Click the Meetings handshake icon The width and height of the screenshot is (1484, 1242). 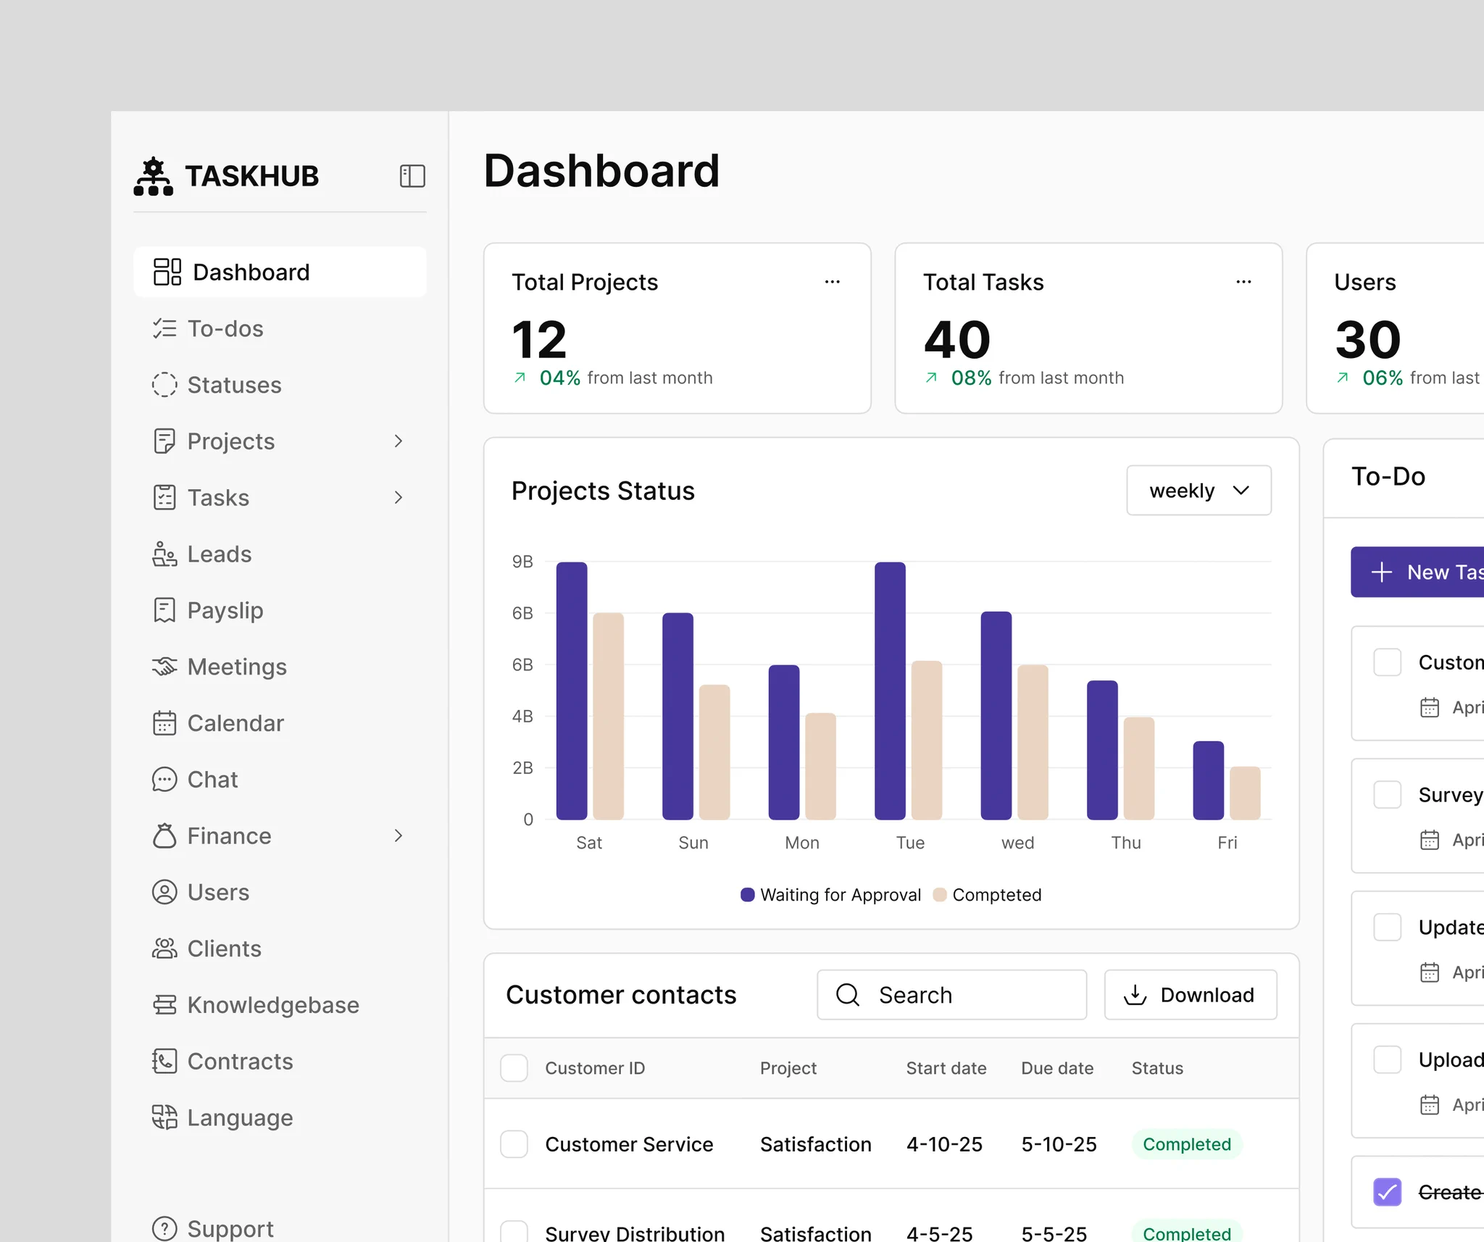click(164, 667)
